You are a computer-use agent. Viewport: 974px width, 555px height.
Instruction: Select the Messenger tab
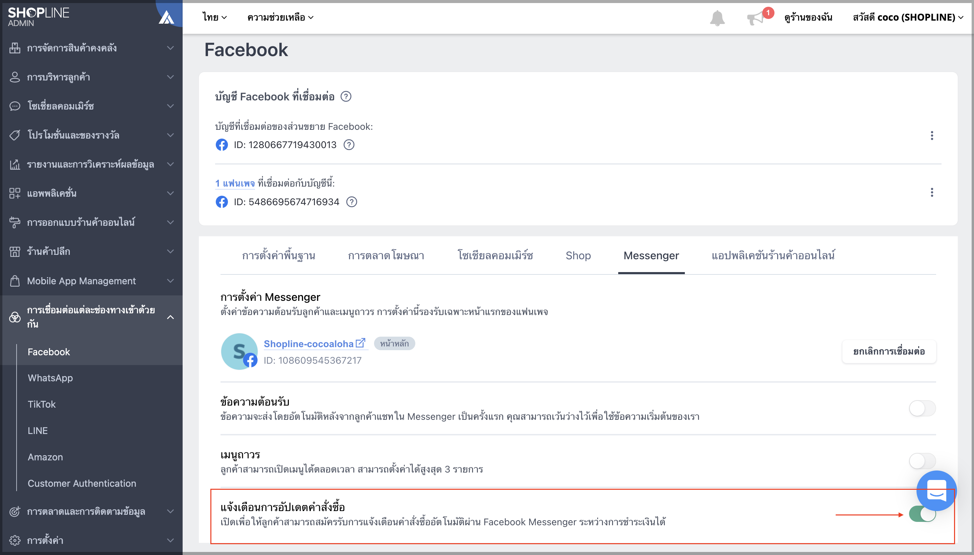pyautogui.click(x=651, y=256)
